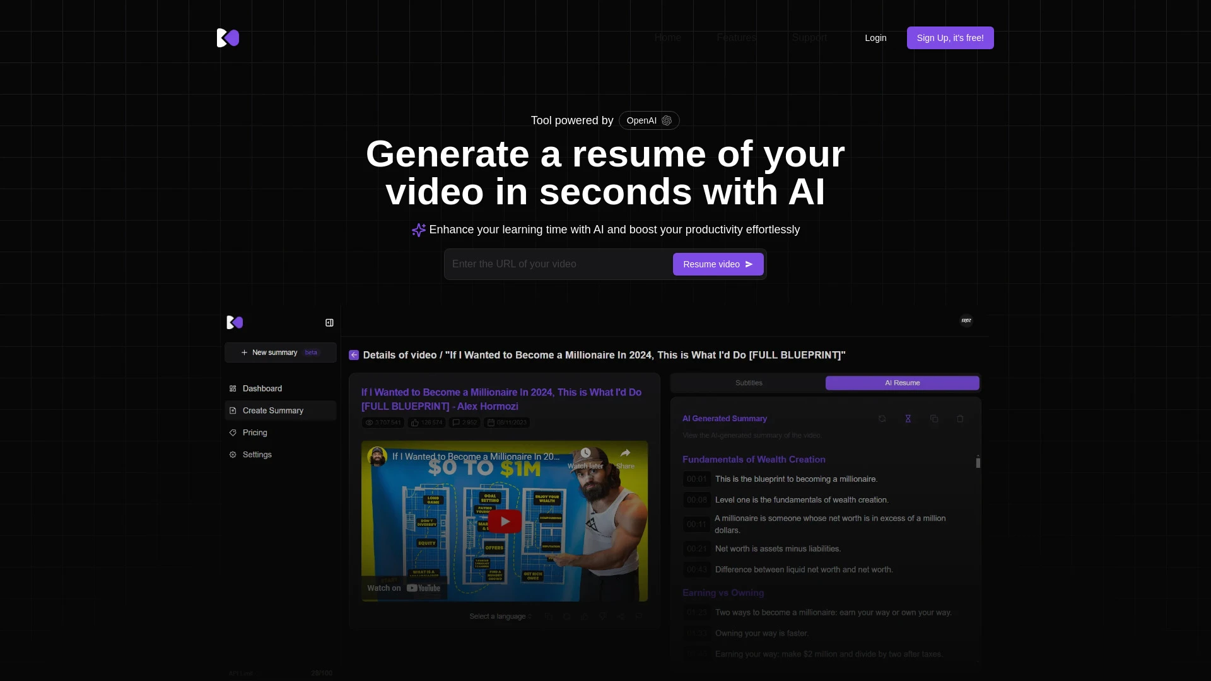Delete the summary with the trash icon

coord(959,418)
